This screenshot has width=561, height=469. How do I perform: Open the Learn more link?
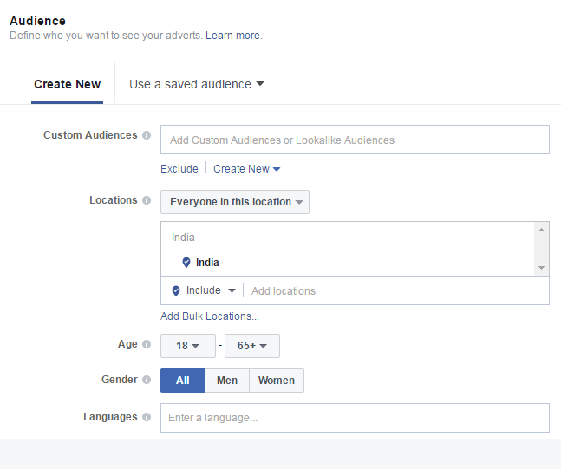(232, 36)
